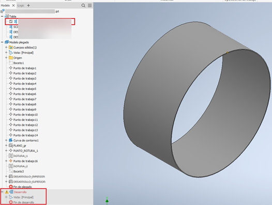Collapse the Desarrollo node
The height and width of the screenshot is (205, 272).
pyautogui.click(x=2, y=192)
